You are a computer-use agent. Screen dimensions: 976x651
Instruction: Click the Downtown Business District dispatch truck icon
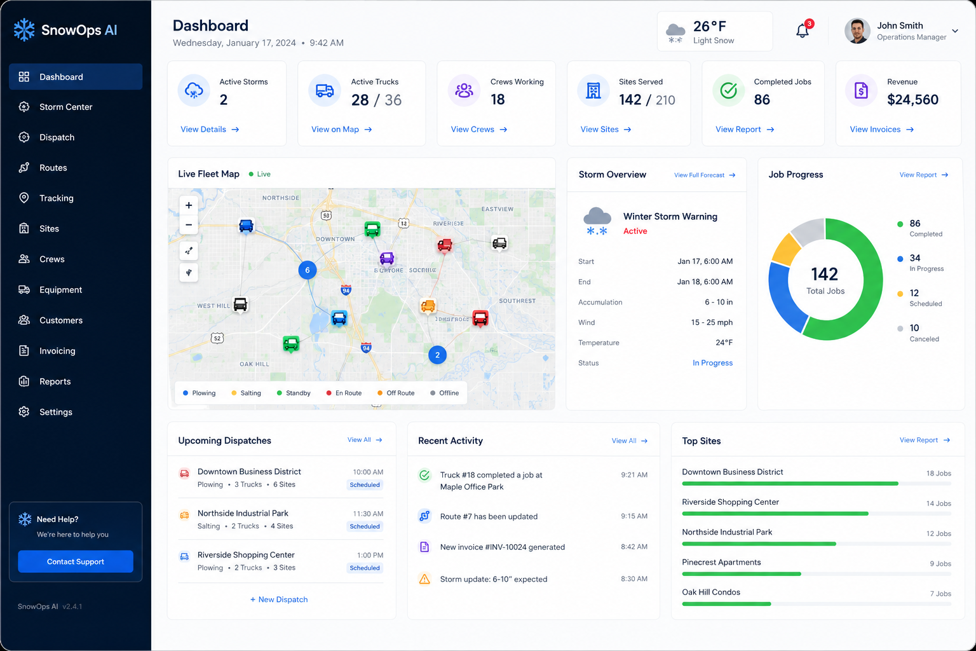tap(184, 473)
